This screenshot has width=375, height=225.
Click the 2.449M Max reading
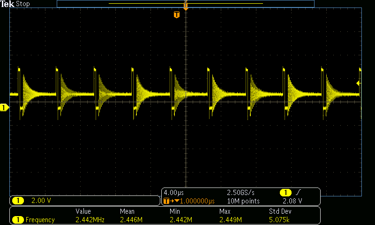(231, 220)
